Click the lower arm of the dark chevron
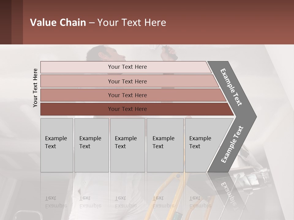Image resolution: width=294 pixels, height=220 pixels. tap(232, 145)
